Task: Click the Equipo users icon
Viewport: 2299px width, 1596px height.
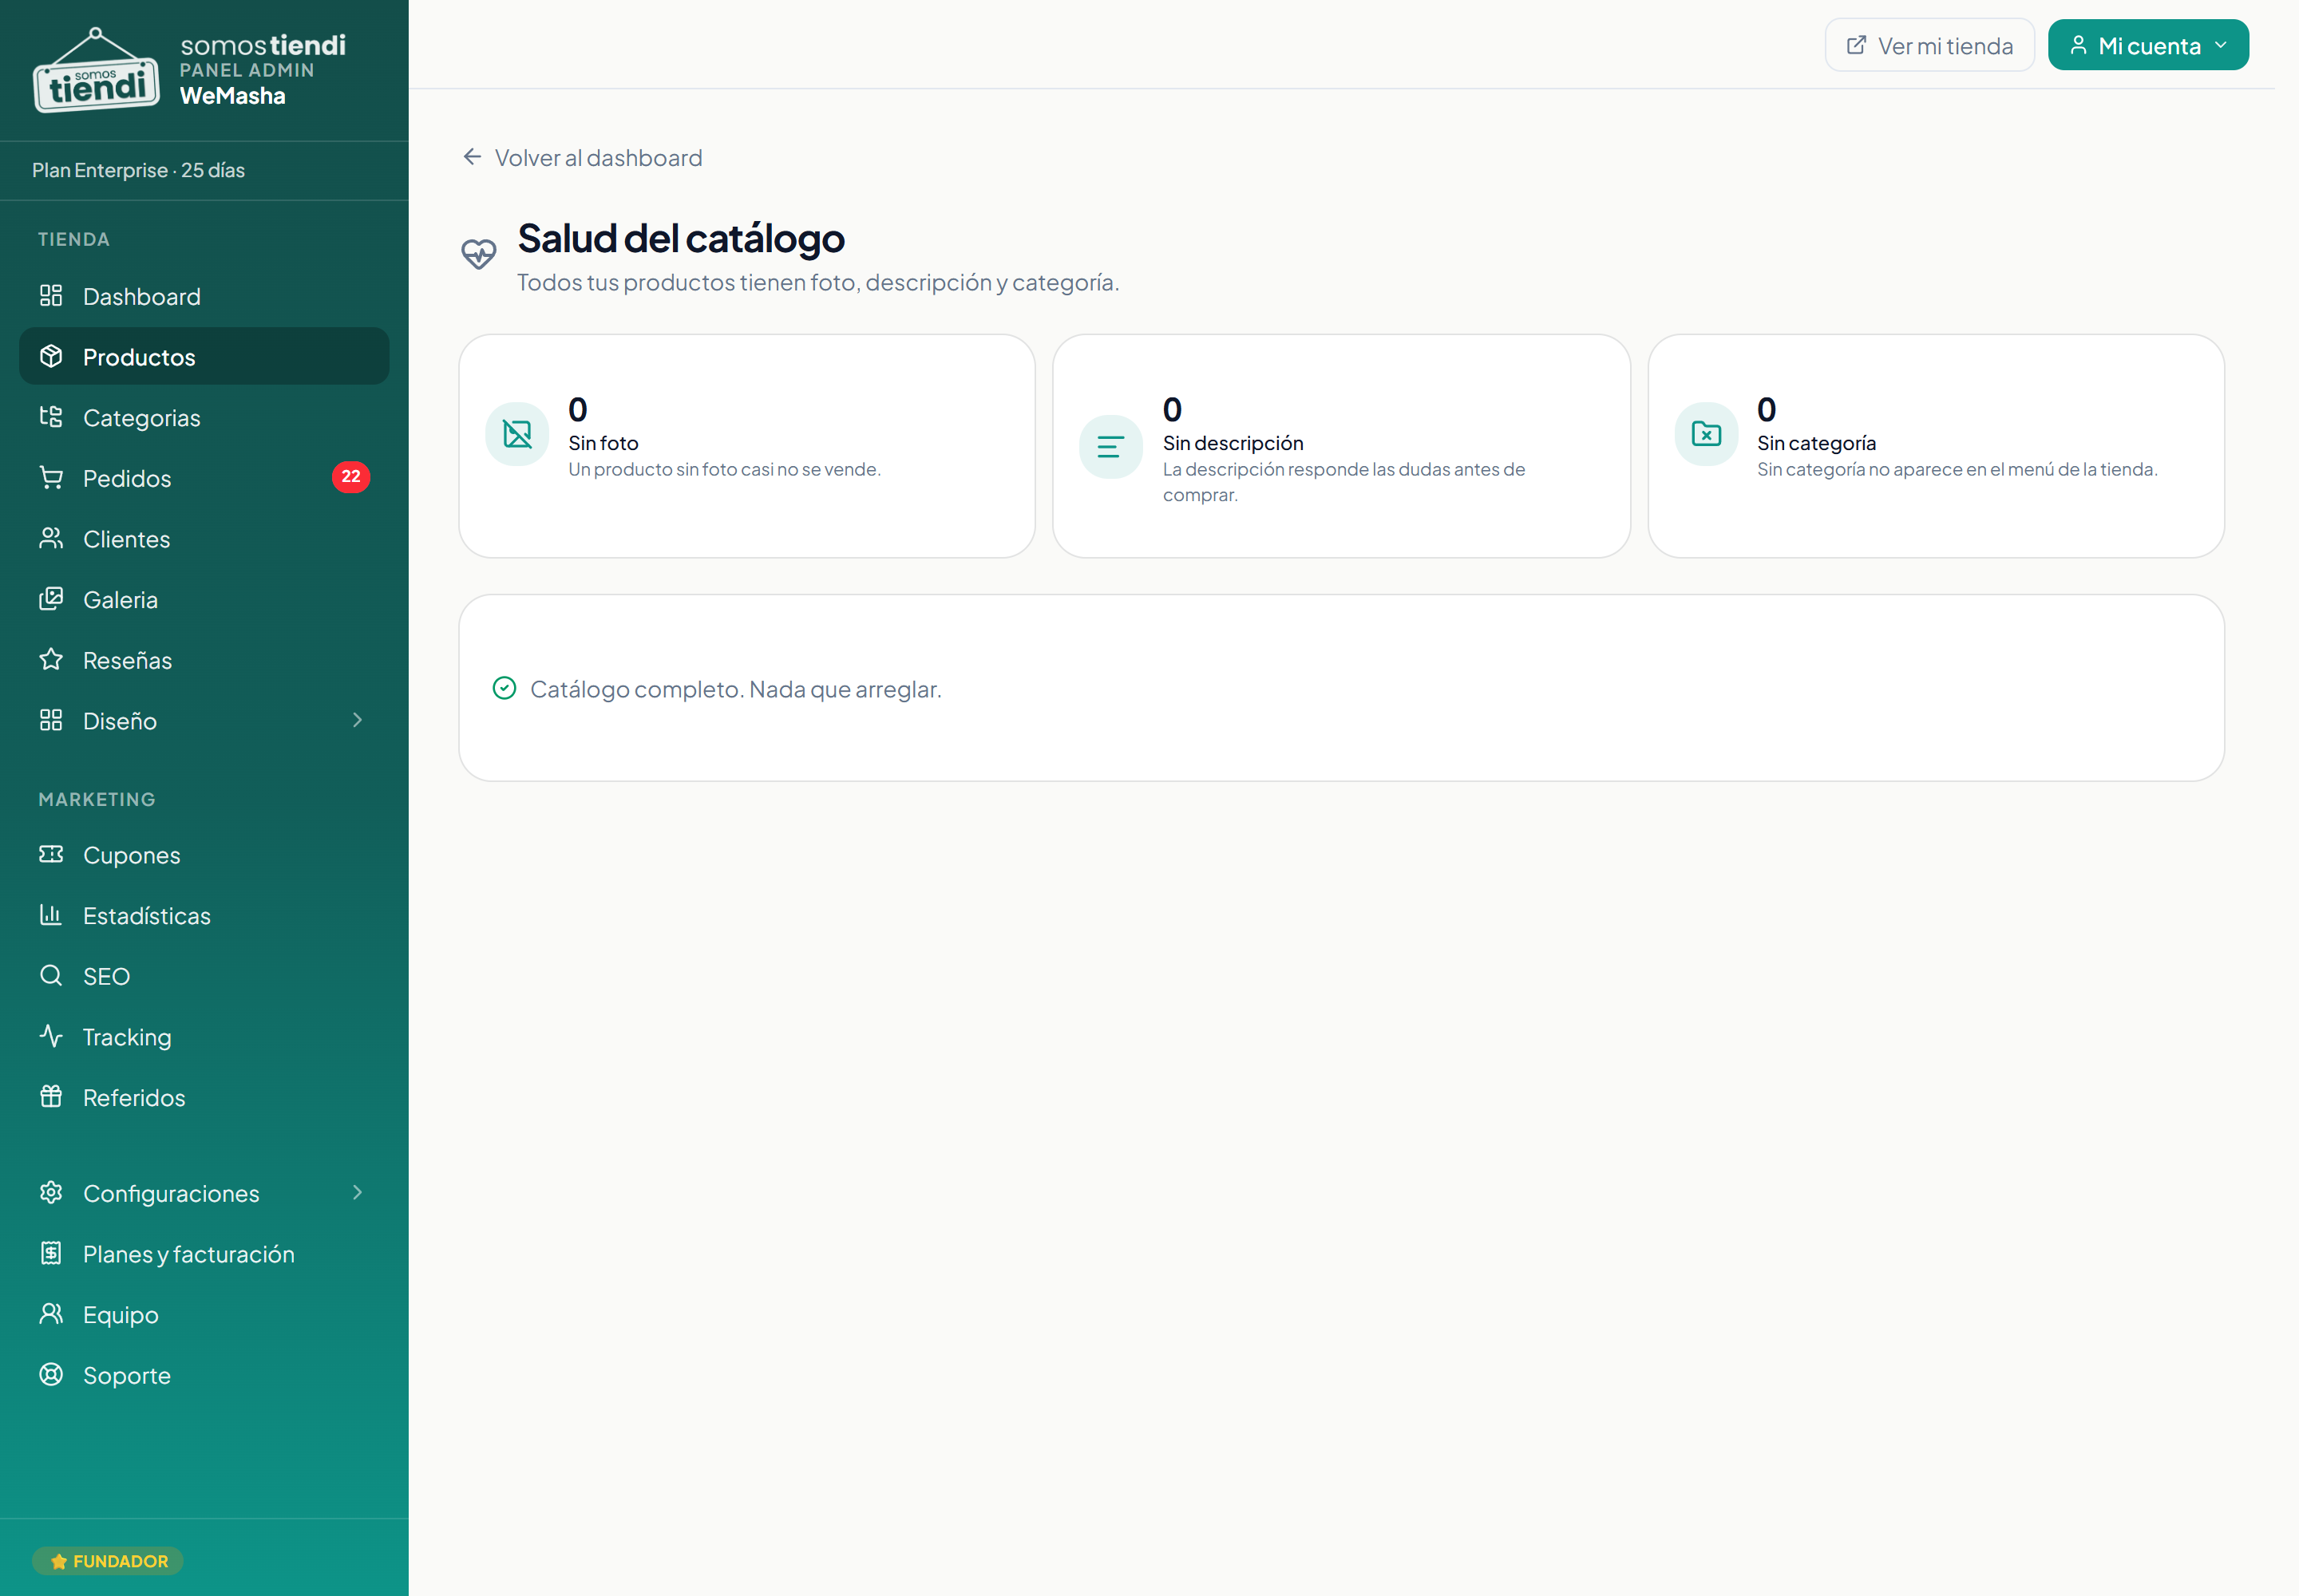Action: 51,1314
